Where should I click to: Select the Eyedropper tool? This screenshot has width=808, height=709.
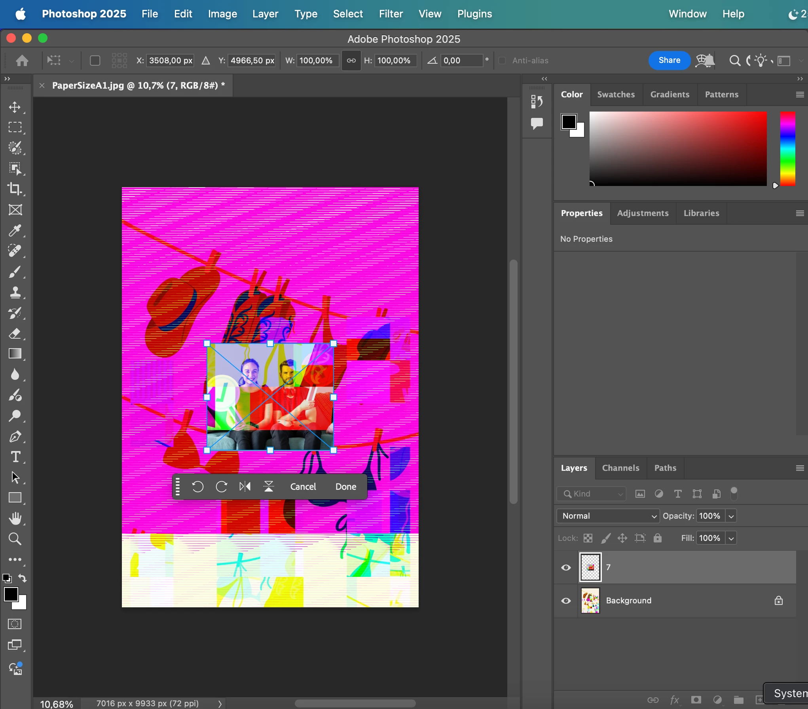[x=15, y=230]
